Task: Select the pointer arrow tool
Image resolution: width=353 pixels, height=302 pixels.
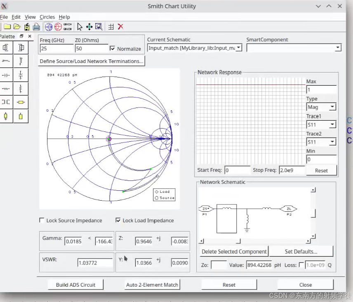Action: 80,27
